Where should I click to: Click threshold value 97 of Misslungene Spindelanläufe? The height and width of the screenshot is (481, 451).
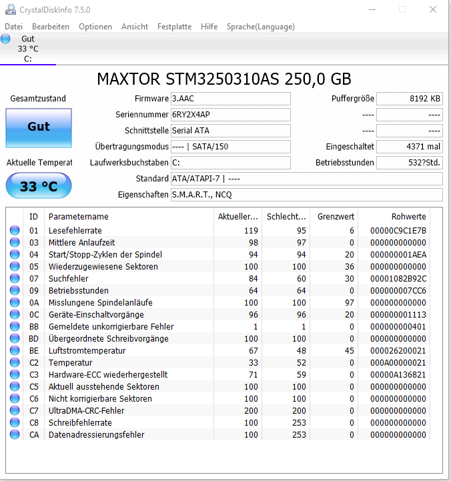(349, 302)
